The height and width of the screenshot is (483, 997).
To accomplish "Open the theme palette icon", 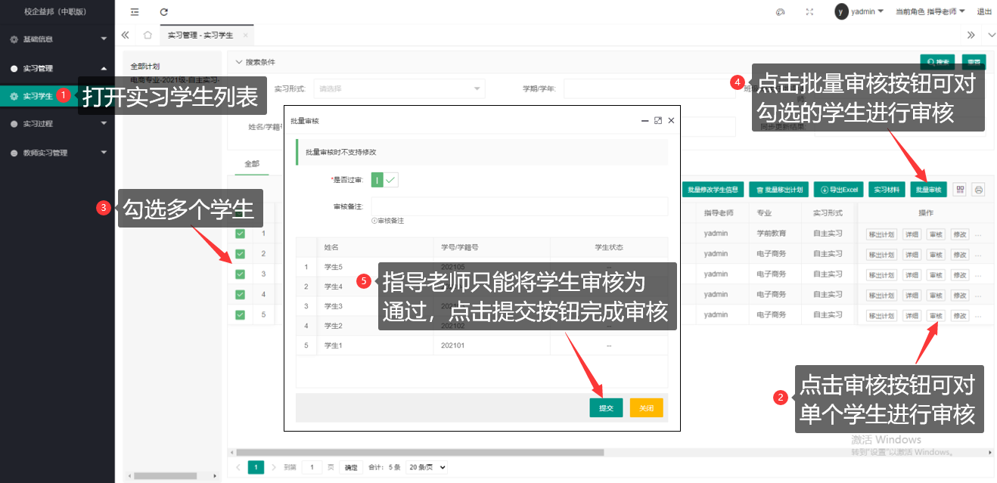I will pos(781,12).
